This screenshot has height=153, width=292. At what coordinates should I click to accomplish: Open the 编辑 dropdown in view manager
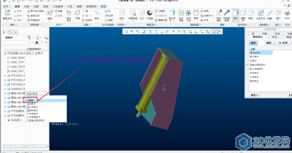(269, 43)
